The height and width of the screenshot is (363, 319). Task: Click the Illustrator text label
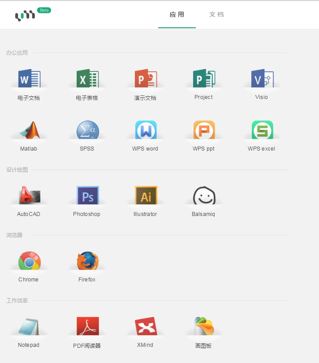pos(145,214)
